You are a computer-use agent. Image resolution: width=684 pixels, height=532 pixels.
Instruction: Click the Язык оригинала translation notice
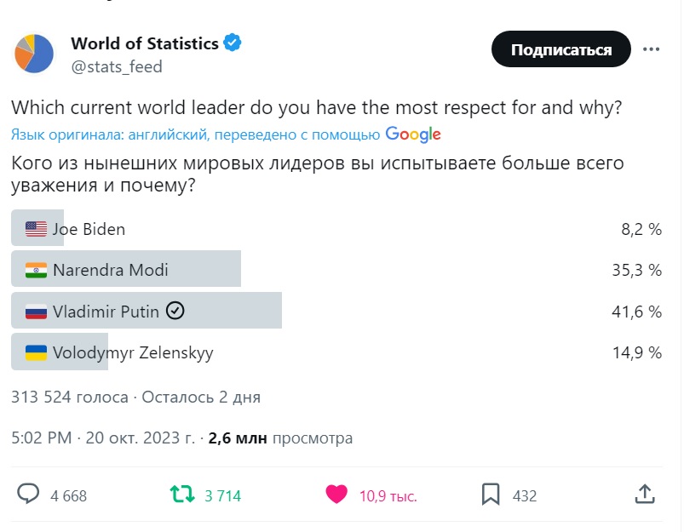196,134
